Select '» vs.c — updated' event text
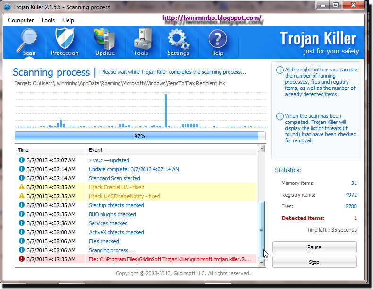Screen dimensions: 373x289 pyautogui.click(x=109, y=160)
